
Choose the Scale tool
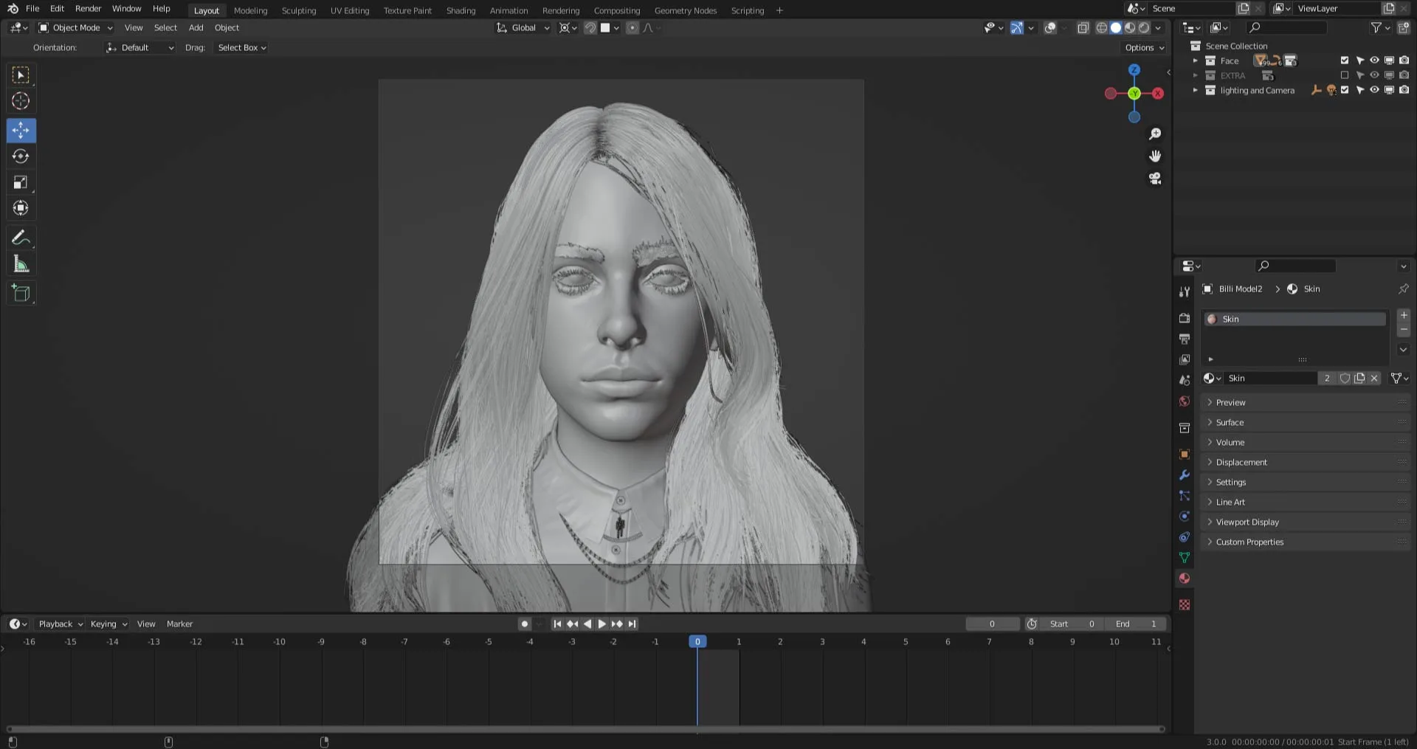click(x=21, y=182)
